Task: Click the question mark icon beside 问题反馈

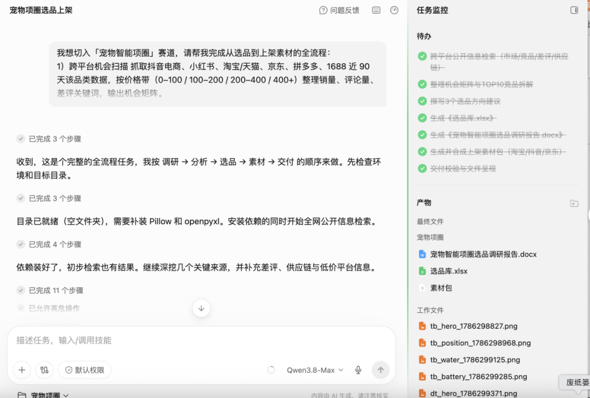Action: point(323,10)
